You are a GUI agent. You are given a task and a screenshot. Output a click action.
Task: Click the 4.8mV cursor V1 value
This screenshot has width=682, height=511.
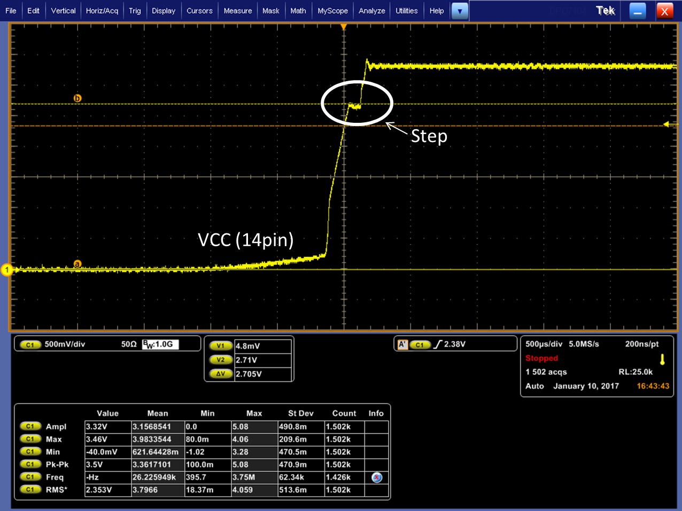coord(263,346)
